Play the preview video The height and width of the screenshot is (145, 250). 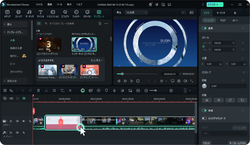132,81
